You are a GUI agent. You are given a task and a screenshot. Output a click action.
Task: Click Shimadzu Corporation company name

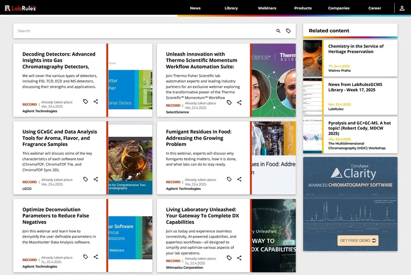pos(184,267)
